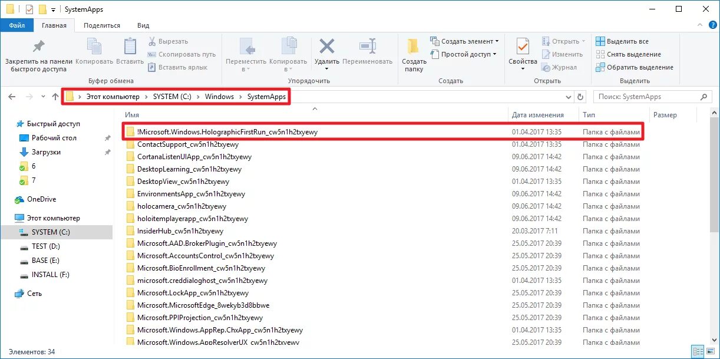Switch to the Главная ribbon tab
This screenshot has width=720, height=359.
54,25
